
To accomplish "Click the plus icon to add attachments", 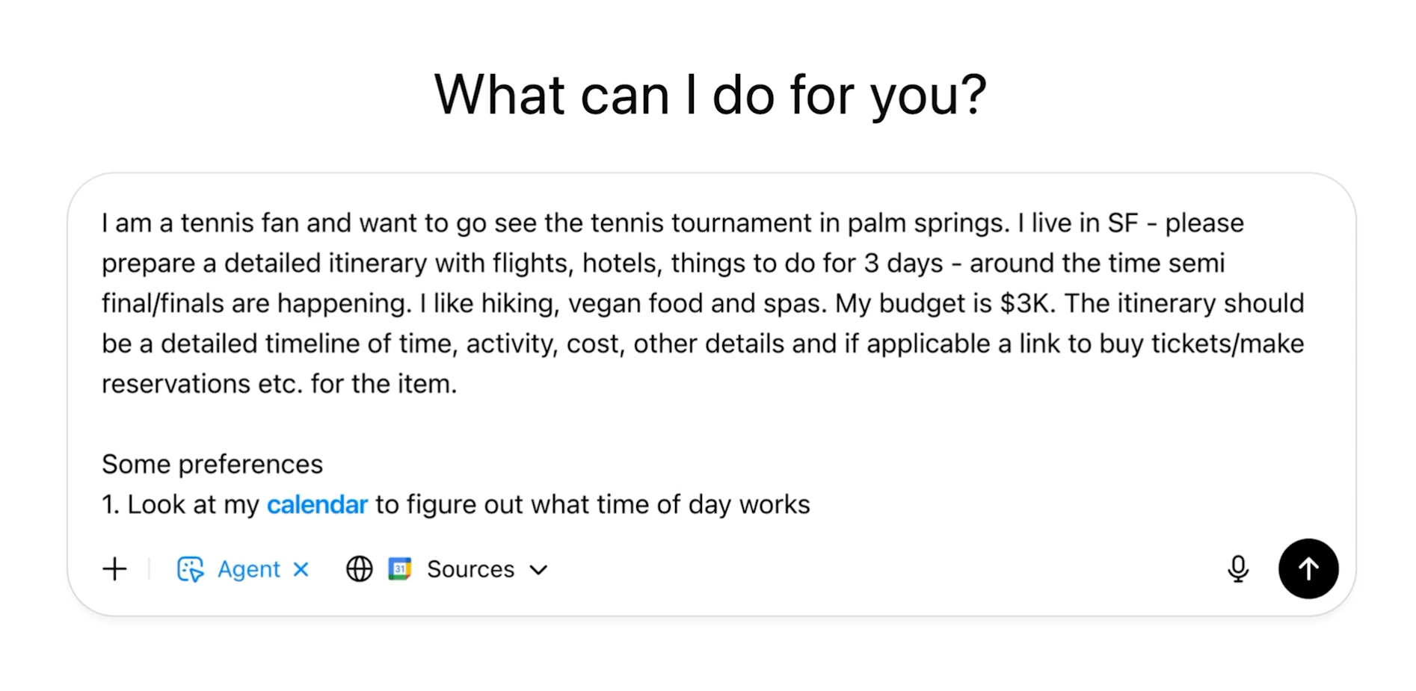I will (114, 569).
